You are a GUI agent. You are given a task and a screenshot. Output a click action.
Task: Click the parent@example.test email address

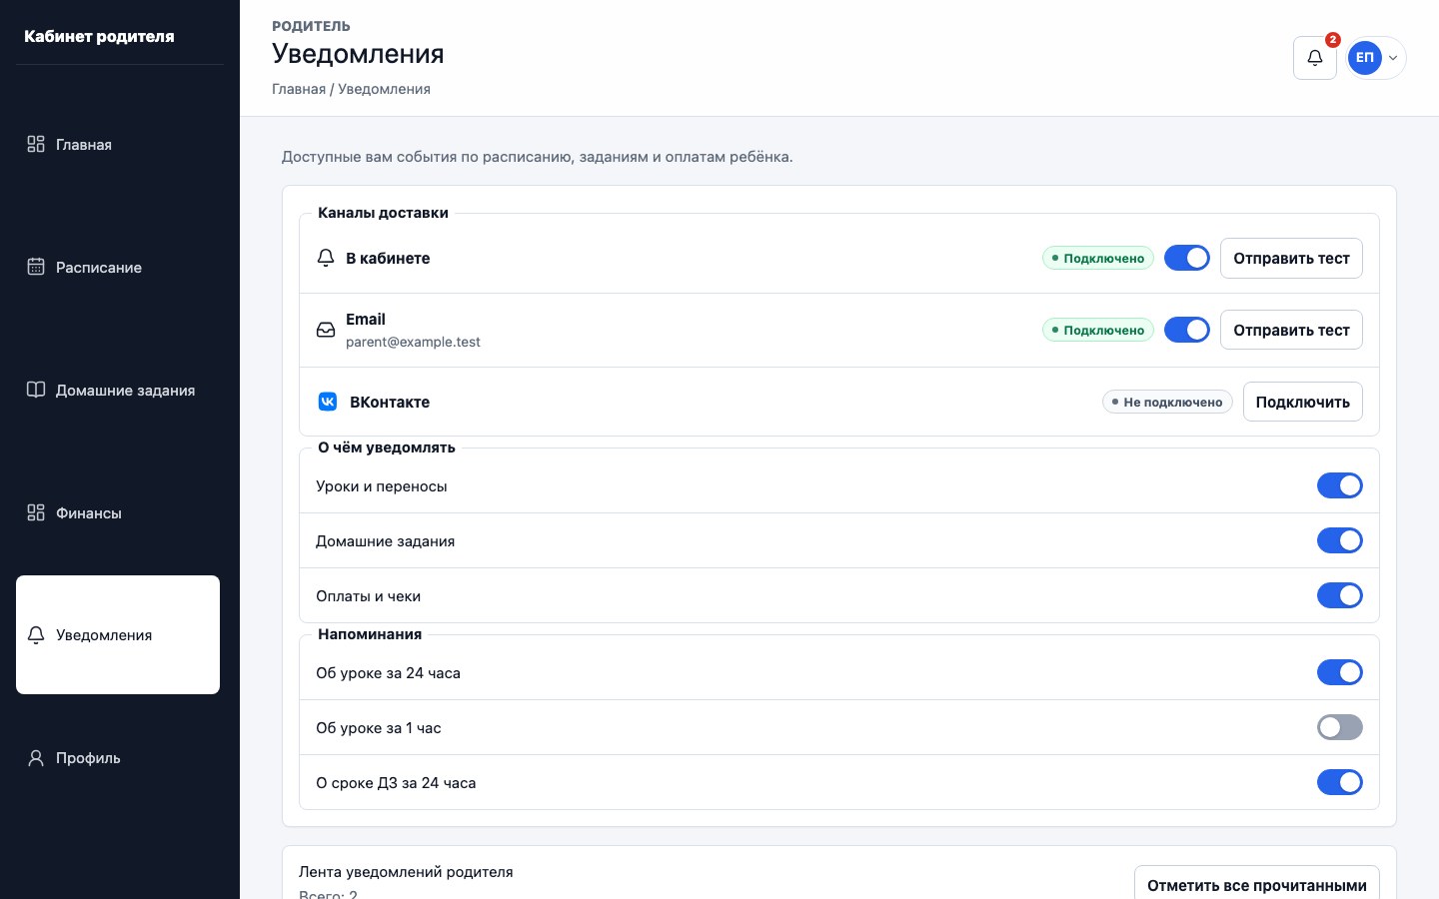[413, 342]
